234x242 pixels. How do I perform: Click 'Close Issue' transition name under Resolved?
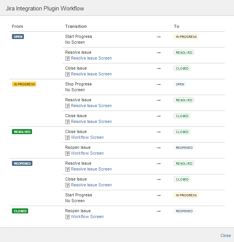tap(76, 132)
